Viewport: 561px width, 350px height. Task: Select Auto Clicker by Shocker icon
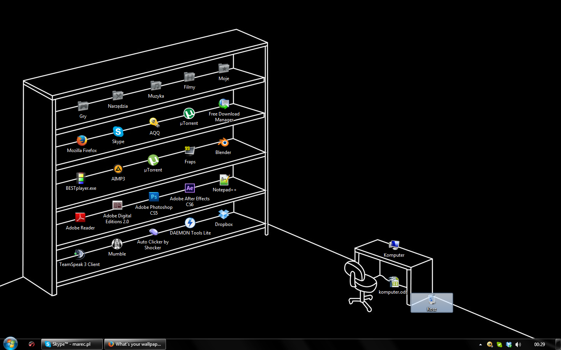pos(153,232)
